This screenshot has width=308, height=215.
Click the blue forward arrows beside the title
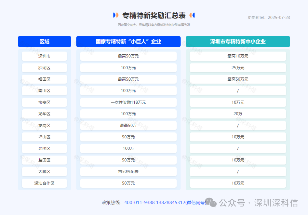tap(115, 15)
